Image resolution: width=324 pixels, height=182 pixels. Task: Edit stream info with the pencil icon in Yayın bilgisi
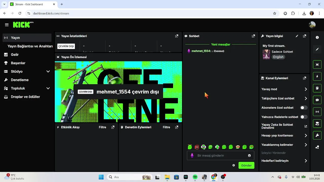[297, 36]
